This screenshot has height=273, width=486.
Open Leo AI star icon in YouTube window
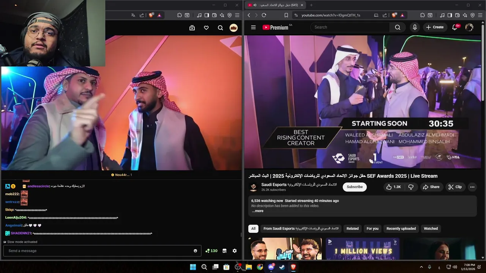click(465, 15)
